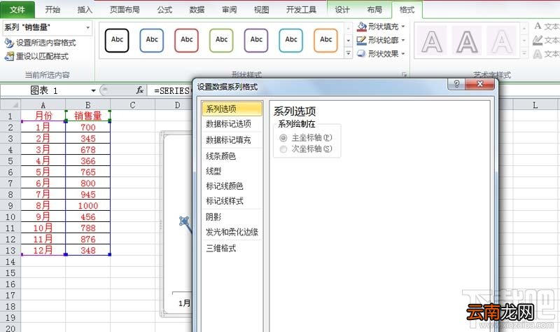Switch to the 审阅 ribbon tab

coord(229,10)
